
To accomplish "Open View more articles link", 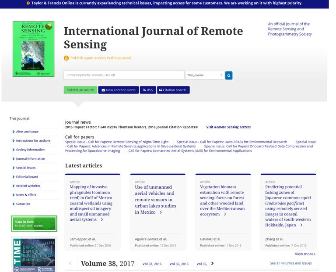I will 304,254.
